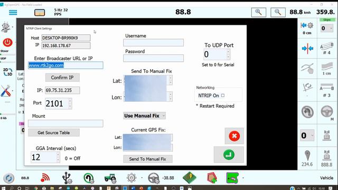The height and width of the screenshot is (190, 338).
Task: Open the Windows Start button
Action: coord(3,188)
